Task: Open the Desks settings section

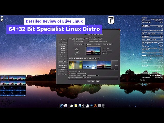Action: click(x=63, y=46)
